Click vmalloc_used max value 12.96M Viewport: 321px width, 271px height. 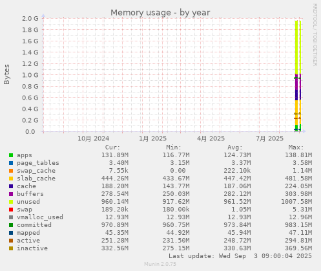[300, 217]
